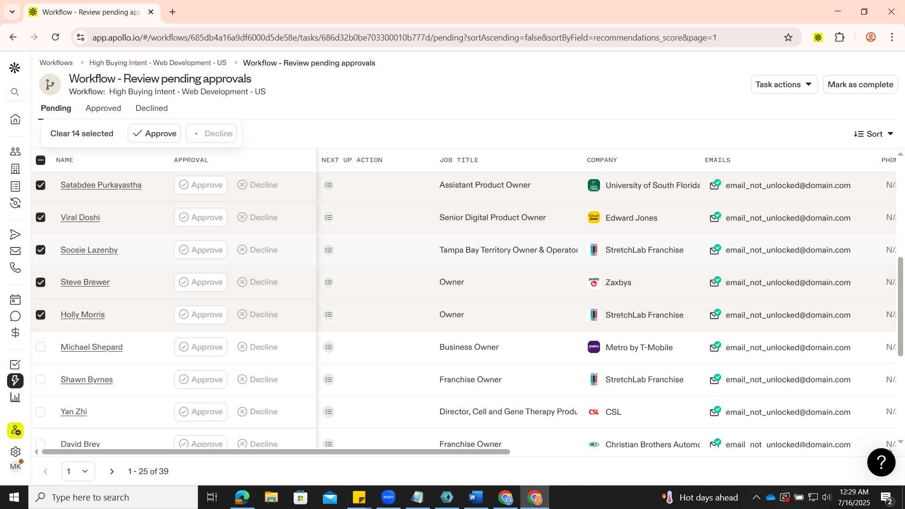Open People icon in sidebar

tap(15, 151)
